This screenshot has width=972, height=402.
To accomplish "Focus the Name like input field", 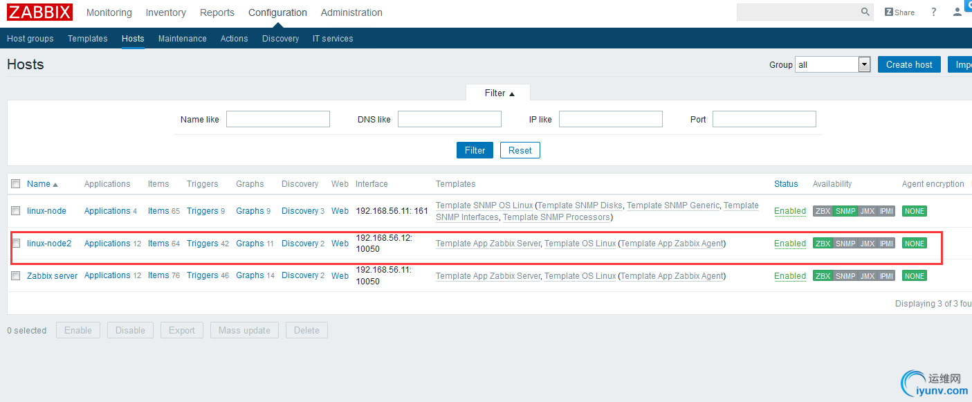I will [x=278, y=119].
